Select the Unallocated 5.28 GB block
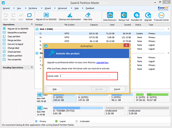 click(148, 111)
